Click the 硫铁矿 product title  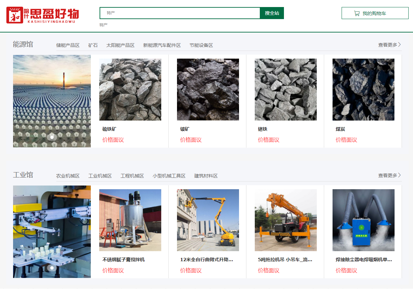(109, 129)
